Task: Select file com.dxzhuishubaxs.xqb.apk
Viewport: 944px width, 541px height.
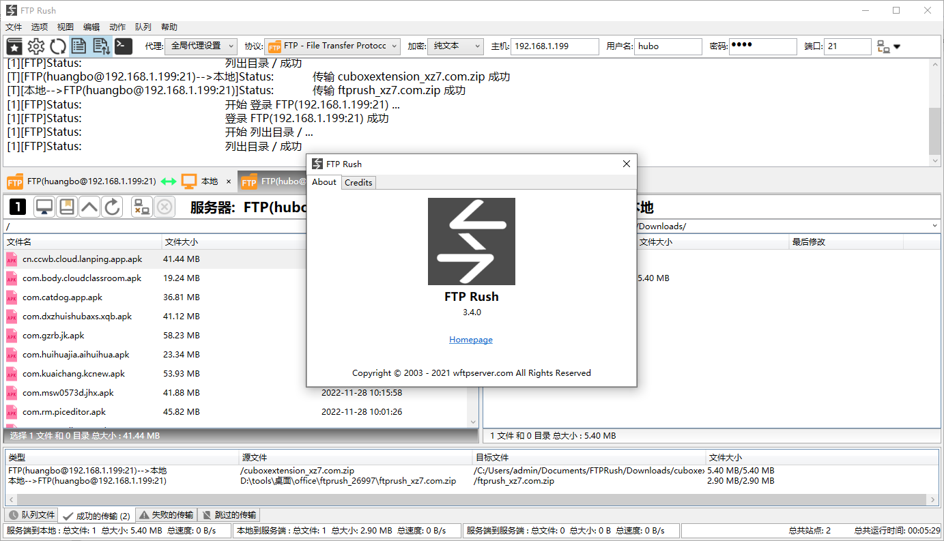Action: point(77,317)
